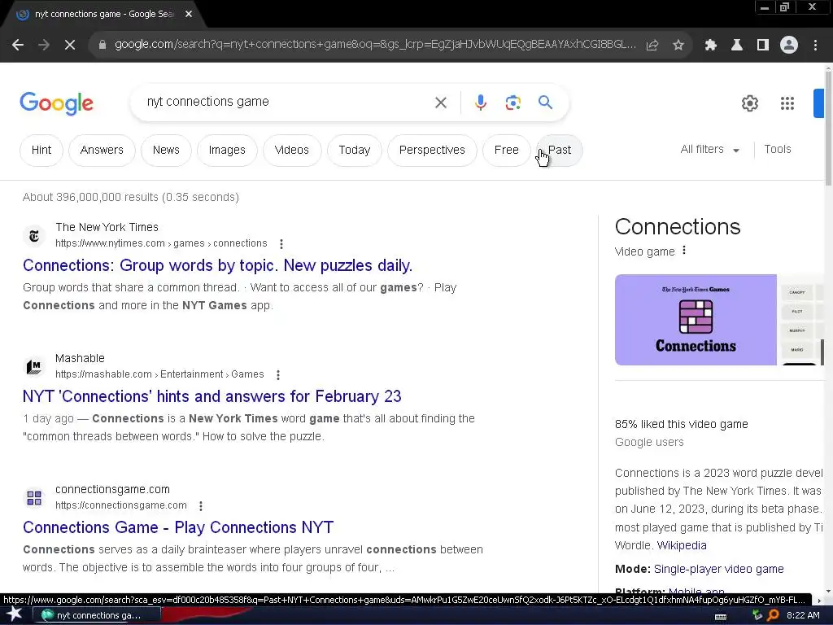The width and height of the screenshot is (833, 625).
Task: Expand the All filters dropdown
Action: (x=709, y=150)
